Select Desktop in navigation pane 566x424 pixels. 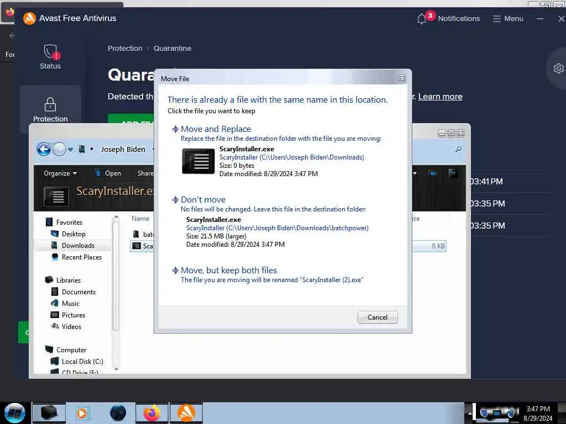68,234
